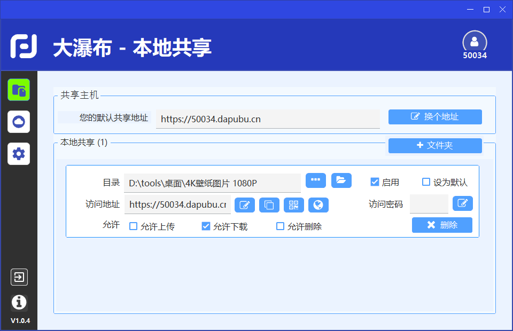Open the settings gear in sidebar
This screenshot has height=331, width=513.
(19, 154)
